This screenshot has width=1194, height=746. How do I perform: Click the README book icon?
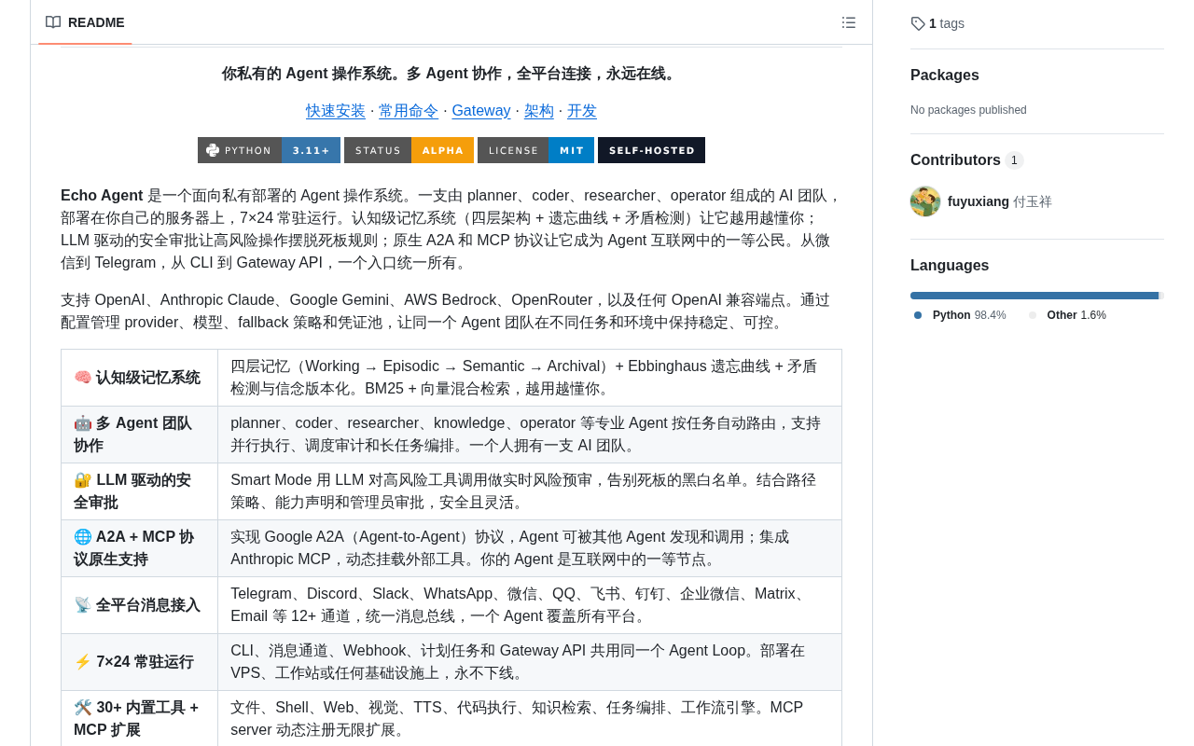pos(53,22)
